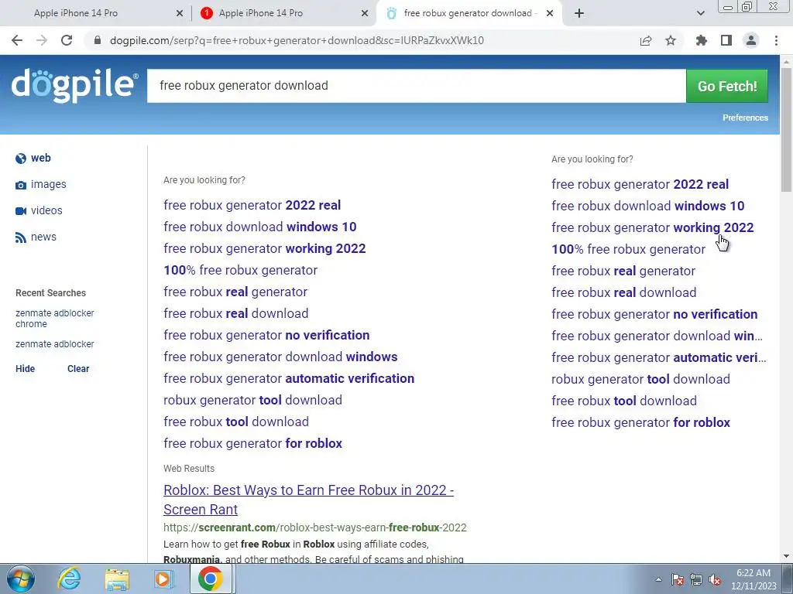Viewport: 793px width, 594px height.
Task: Go back using the browser back arrow
Action: click(x=17, y=40)
